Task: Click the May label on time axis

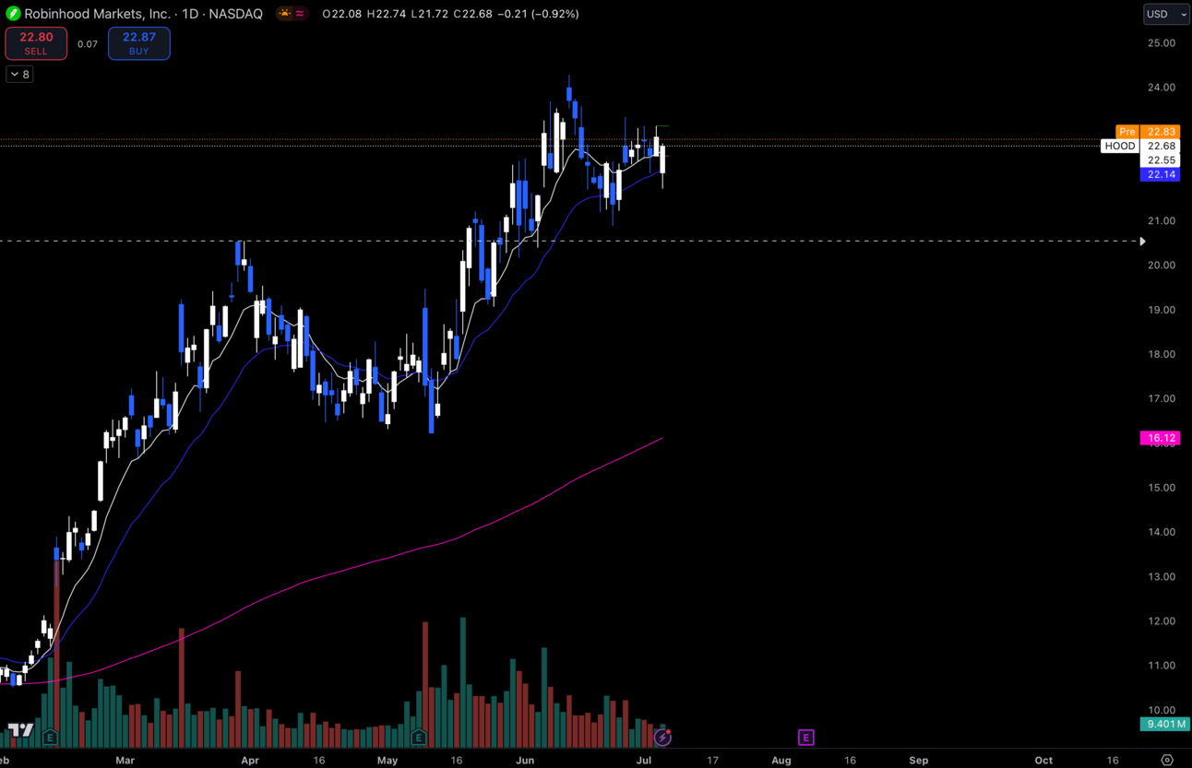Action: [x=387, y=761]
